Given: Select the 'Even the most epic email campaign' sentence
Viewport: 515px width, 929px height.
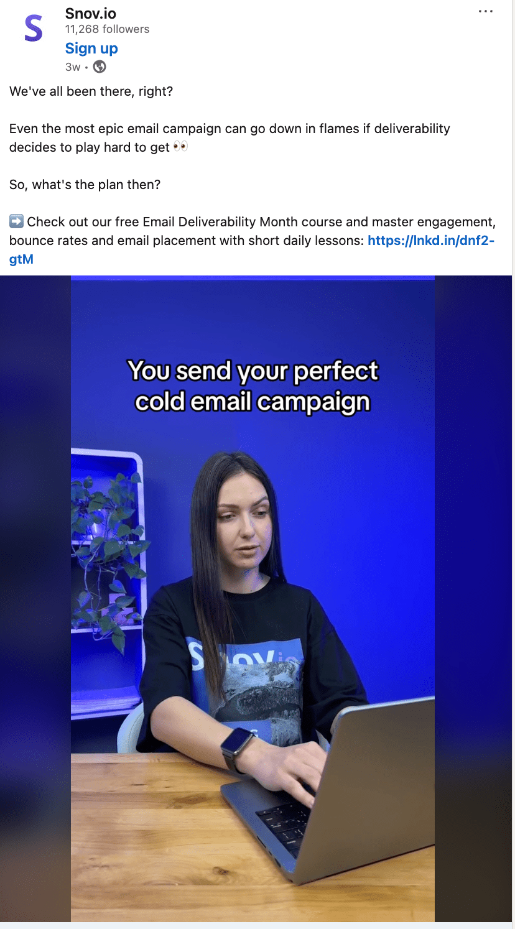Looking at the screenshot, I should tap(230, 138).
